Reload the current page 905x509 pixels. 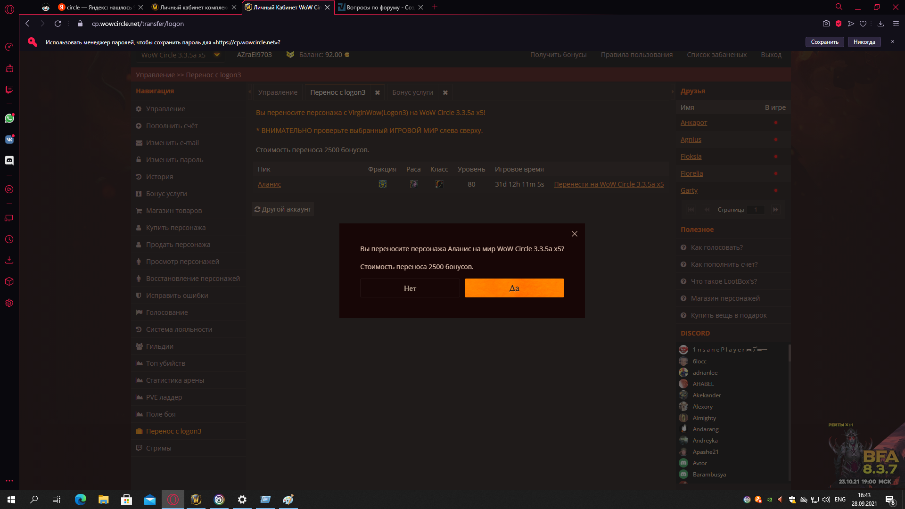(58, 24)
